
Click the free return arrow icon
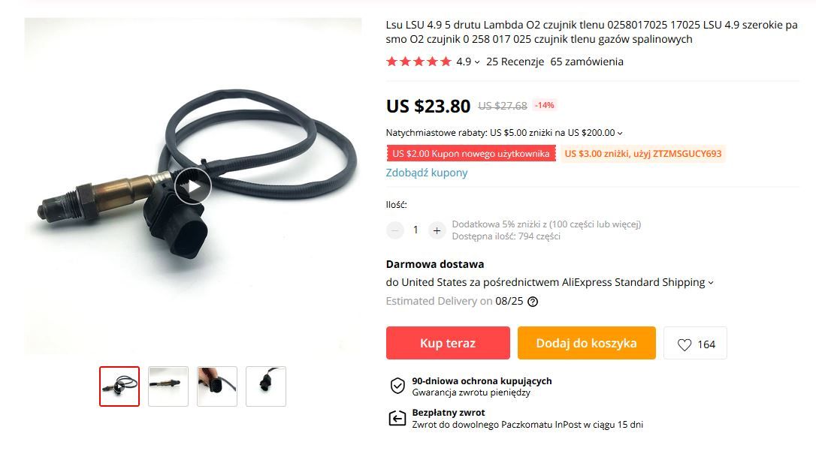(x=397, y=418)
